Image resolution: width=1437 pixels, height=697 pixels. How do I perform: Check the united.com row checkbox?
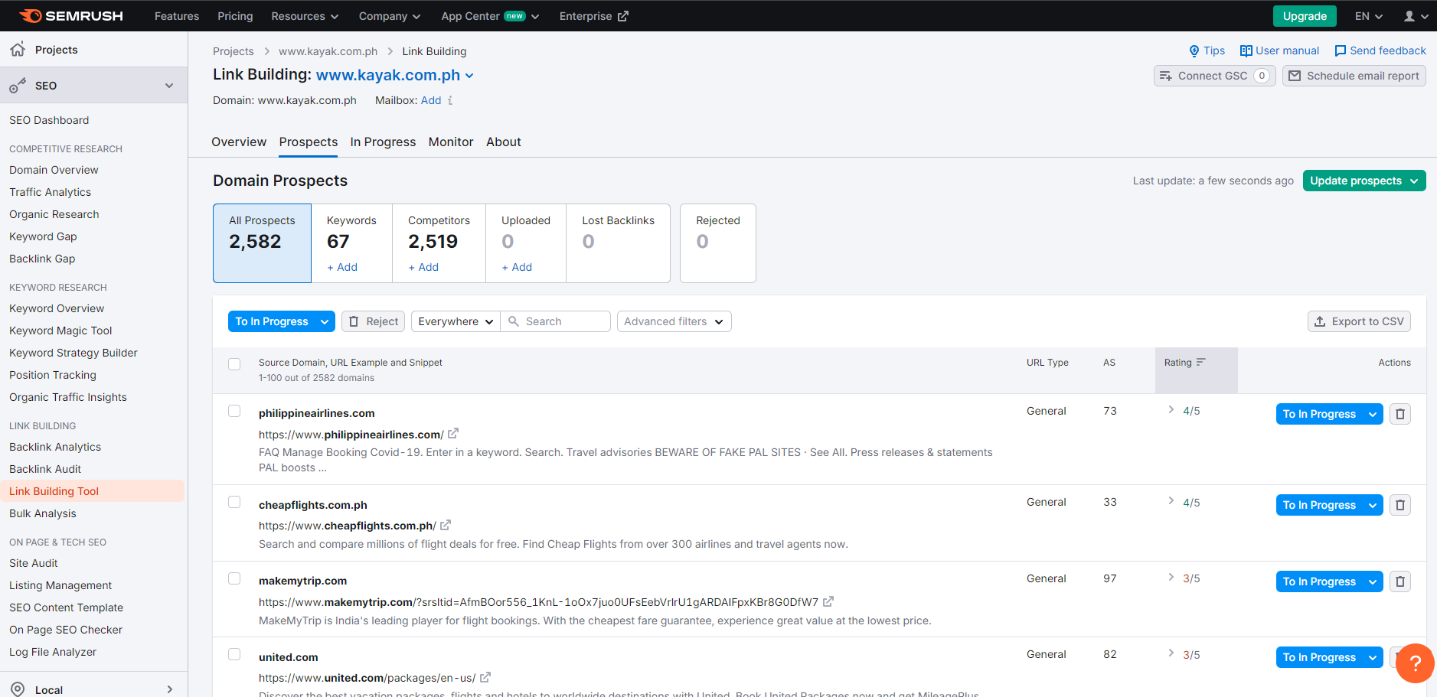click(234, 654)
